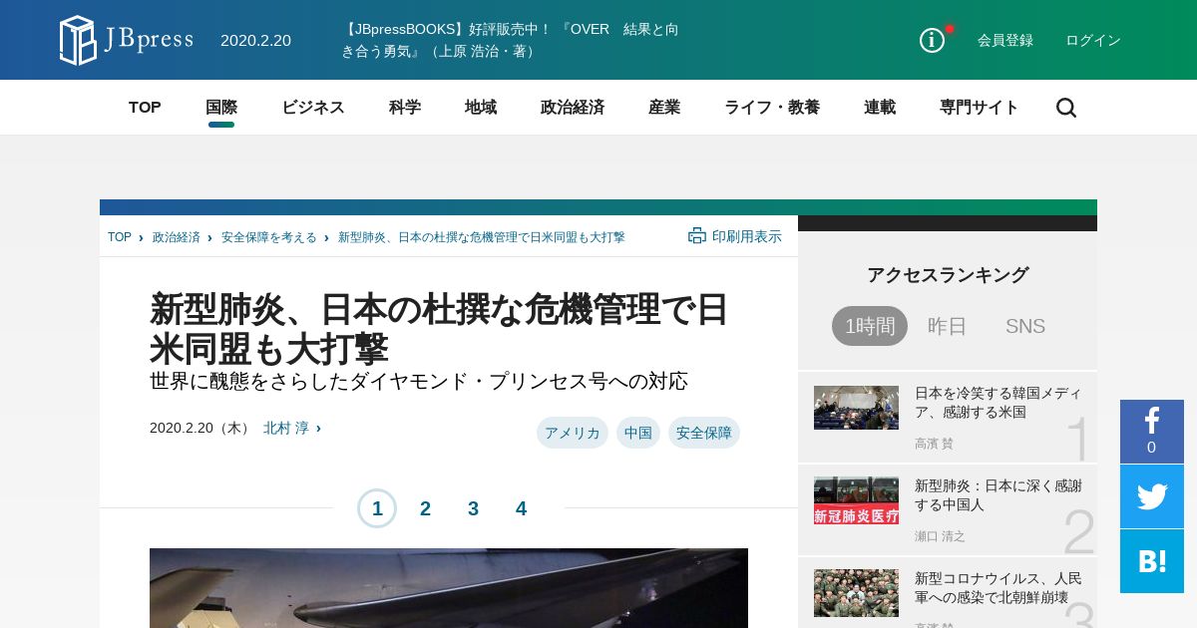This screenshot has height=628, width=1197.
Task: Open the 新冠肺炎医疗 ranking thumbnail
Action: 856,500
